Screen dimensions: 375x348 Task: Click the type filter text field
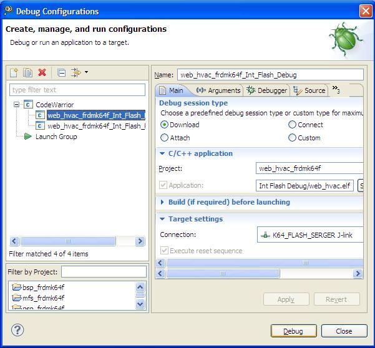[77, 90]
